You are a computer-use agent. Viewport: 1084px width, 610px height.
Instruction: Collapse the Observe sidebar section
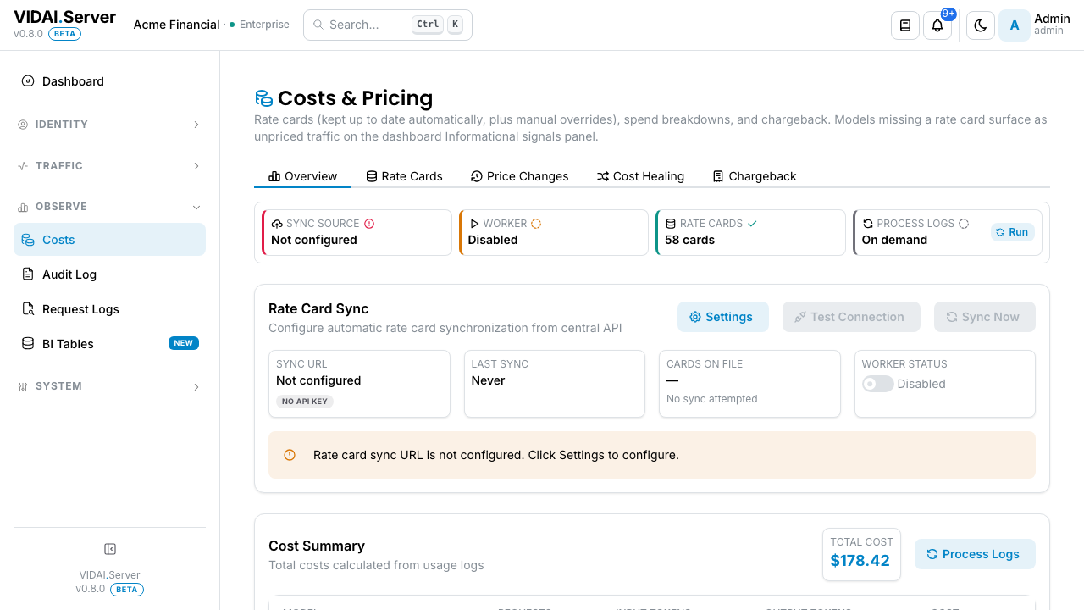[109, 207]
